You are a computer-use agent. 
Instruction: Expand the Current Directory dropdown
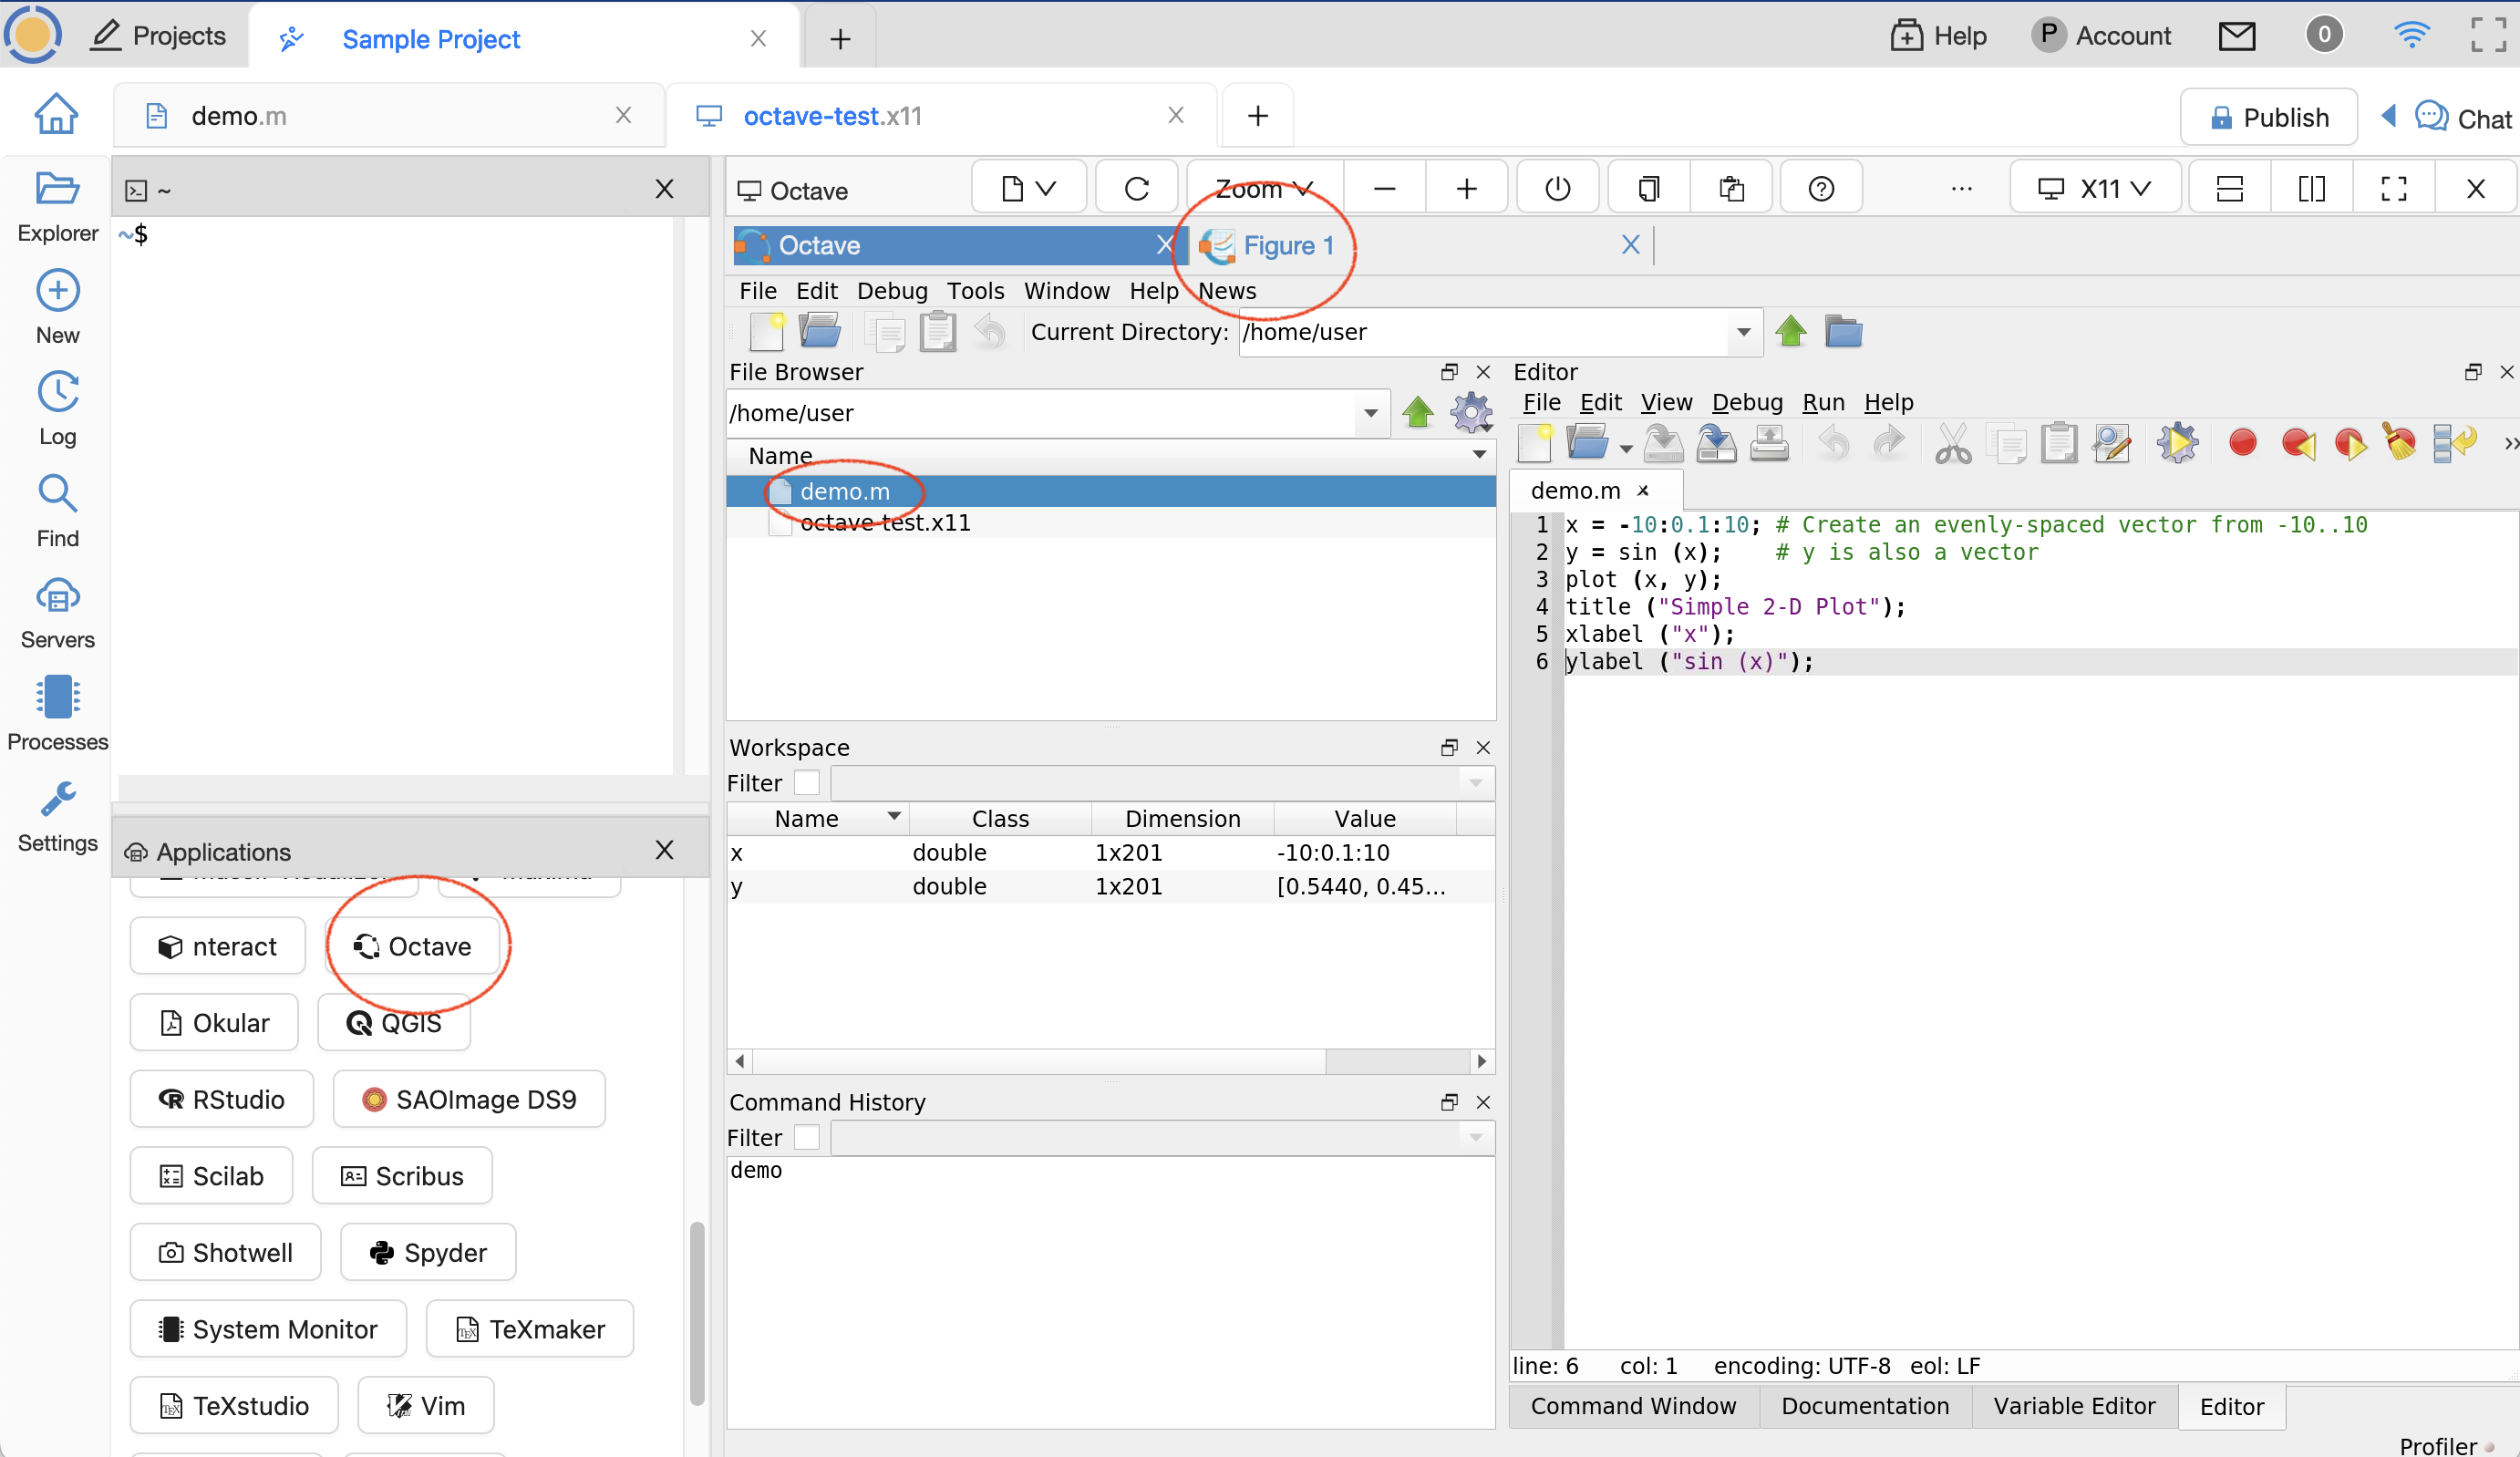point(1743,332)
